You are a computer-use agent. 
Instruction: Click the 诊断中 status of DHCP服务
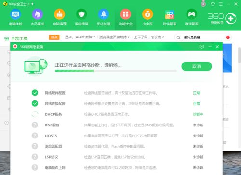[198, 114]
